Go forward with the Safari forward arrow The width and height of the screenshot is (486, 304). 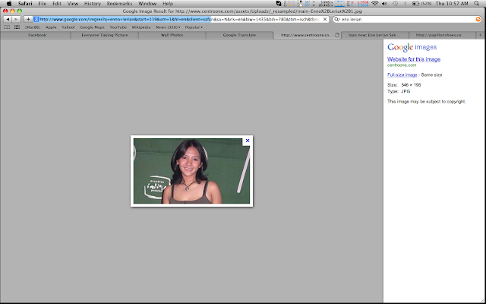click(x=16, y=19)
